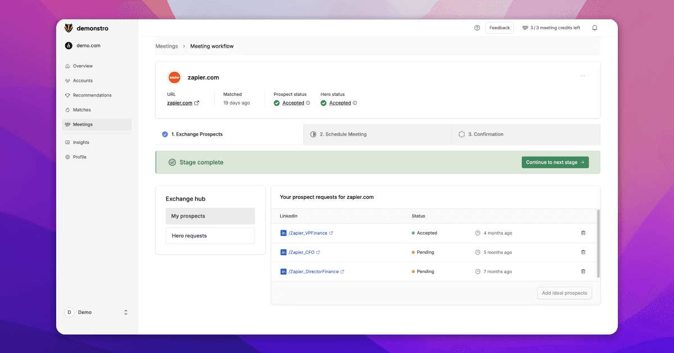This screenshot has height=353, width=674.
Task: Remove the Zapier_DirectorFinance prospect request
Action: pos(583,271)
